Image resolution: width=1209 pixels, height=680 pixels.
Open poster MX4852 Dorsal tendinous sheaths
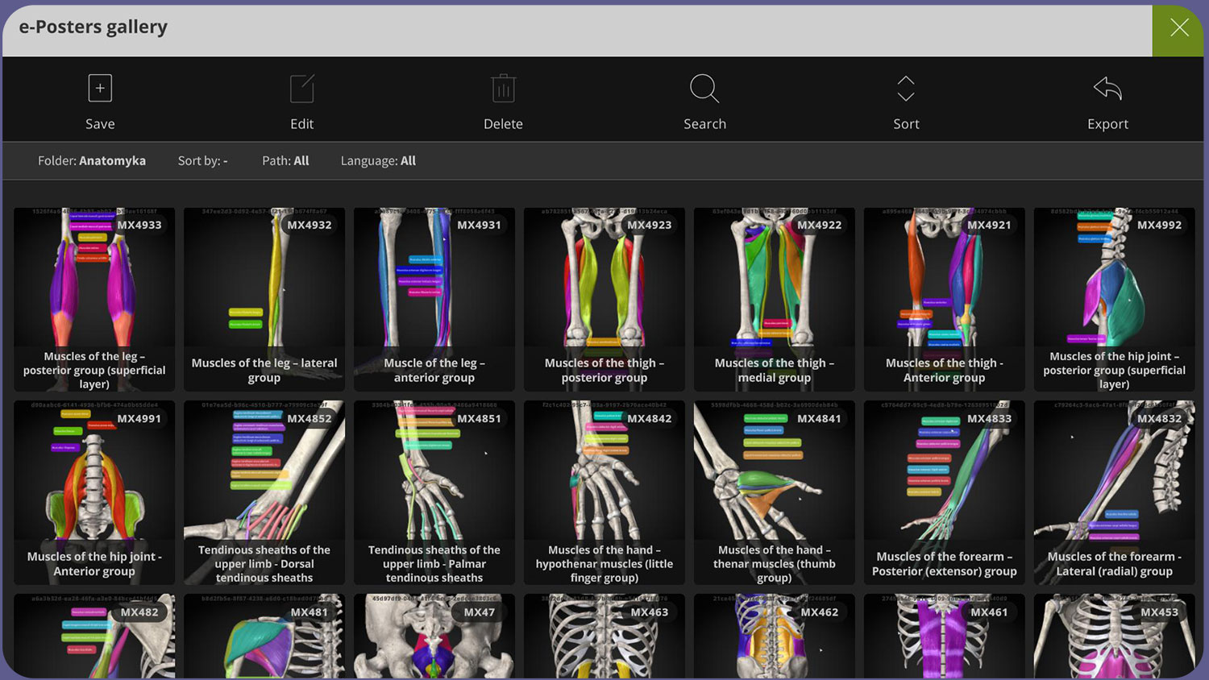(x=264, y=493)
